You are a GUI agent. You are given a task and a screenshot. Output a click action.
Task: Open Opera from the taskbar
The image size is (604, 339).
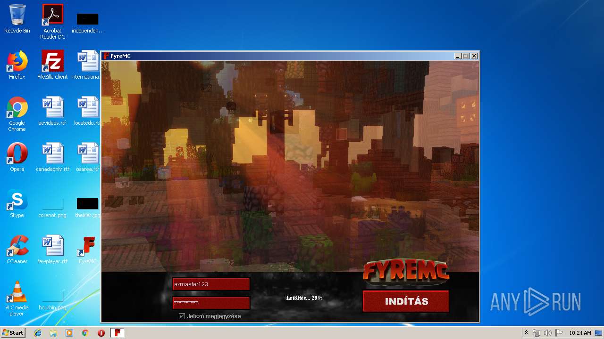point(101,333)
